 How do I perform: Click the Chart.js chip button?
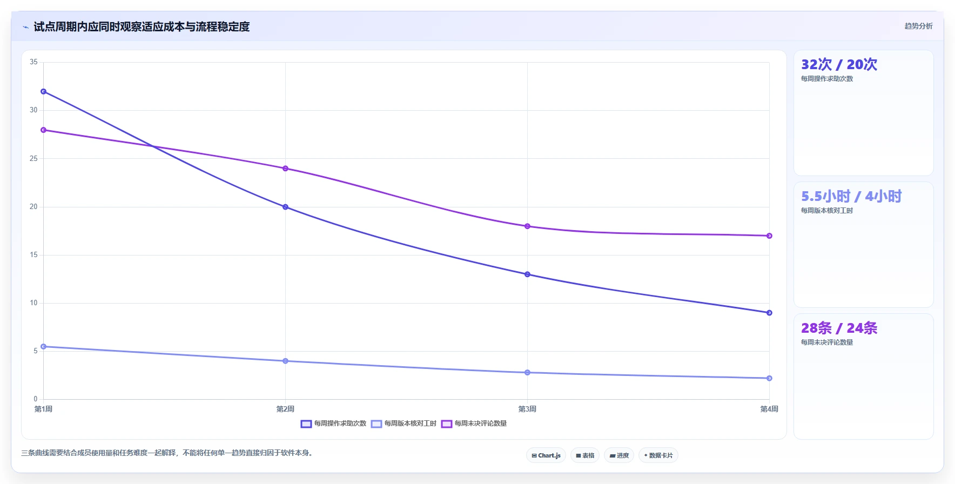546,455
